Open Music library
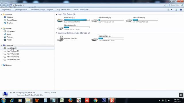The image size is (184, 103). click(9, 34)
